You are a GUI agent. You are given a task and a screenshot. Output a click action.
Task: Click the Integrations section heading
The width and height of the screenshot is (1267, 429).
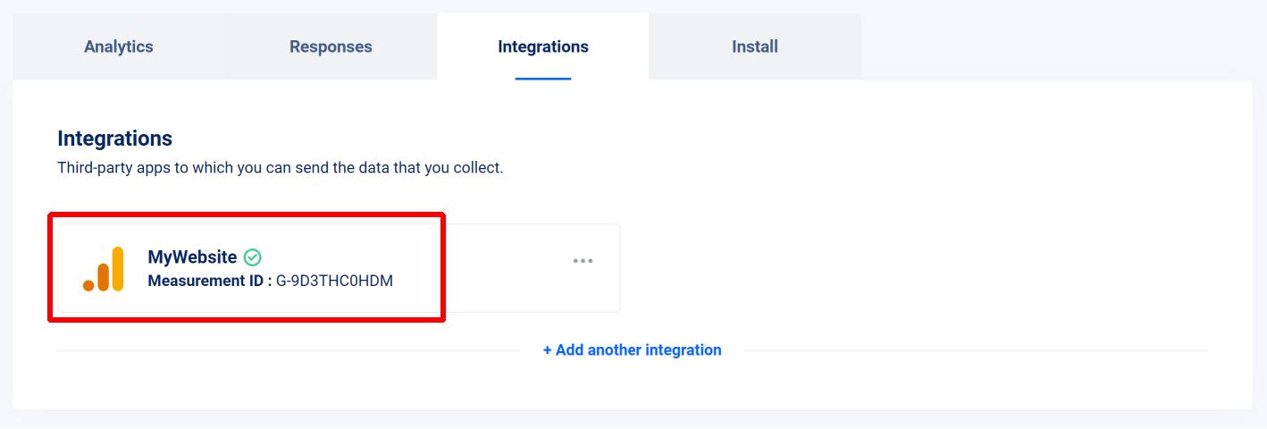coord(114,139)
